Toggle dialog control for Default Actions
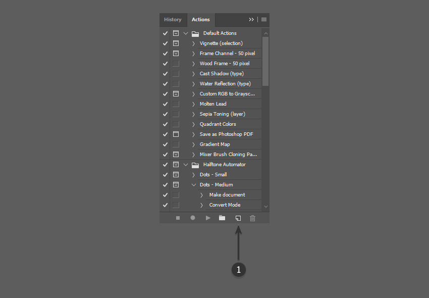Screen dimensions: 429x298 point(176,33)
